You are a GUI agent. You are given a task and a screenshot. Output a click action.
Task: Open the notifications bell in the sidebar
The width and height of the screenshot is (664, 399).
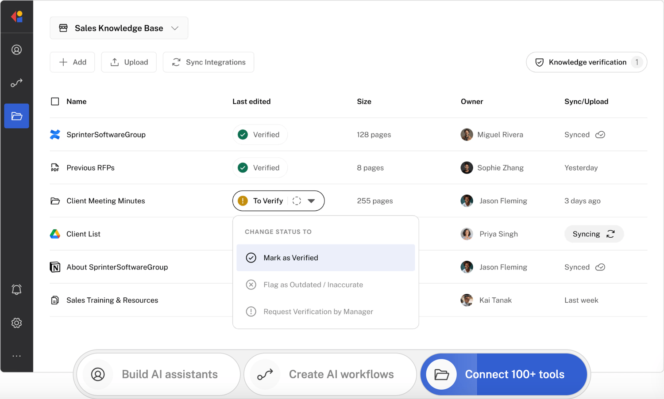[16, 289]
